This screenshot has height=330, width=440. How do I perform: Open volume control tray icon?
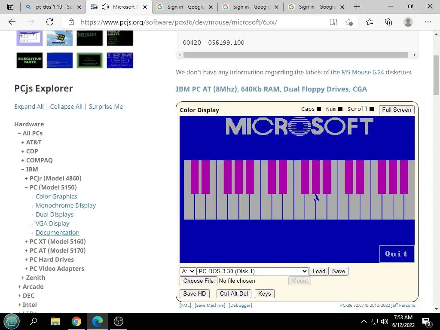[385, 321]
